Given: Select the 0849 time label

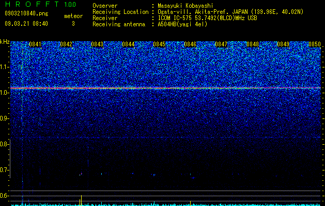Looking at the screenshot, I should [283, 44].
